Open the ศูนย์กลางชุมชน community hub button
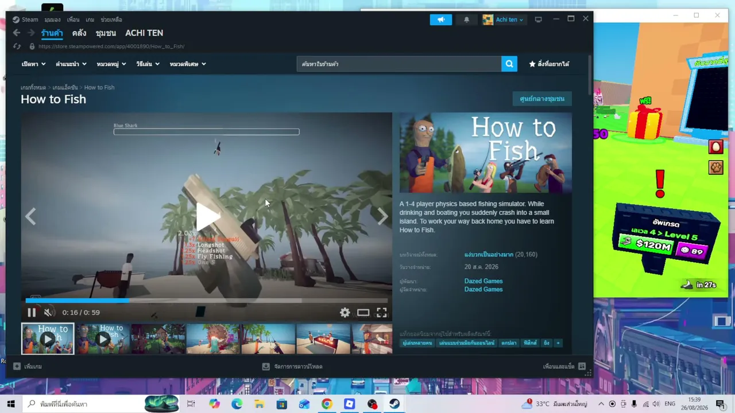735x413 pixels. click(542, 99)
